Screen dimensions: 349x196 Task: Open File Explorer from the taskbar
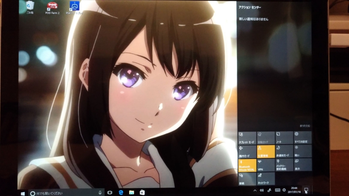132,193
